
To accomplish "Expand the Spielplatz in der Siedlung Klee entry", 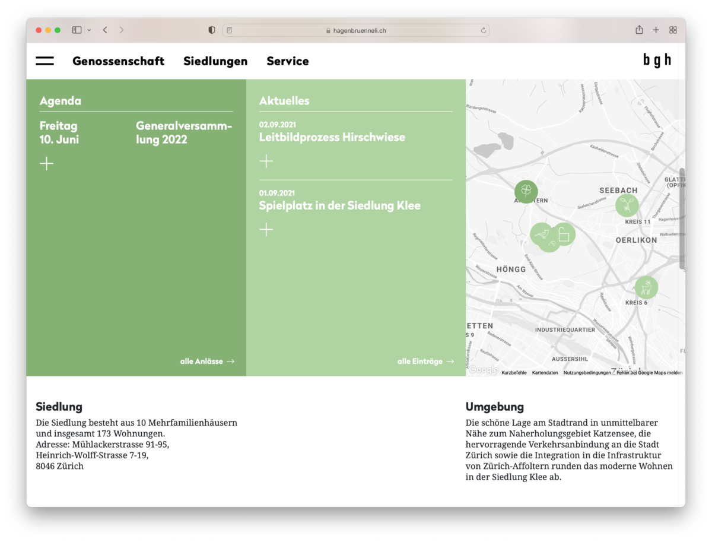I will [x=266, y=230].
